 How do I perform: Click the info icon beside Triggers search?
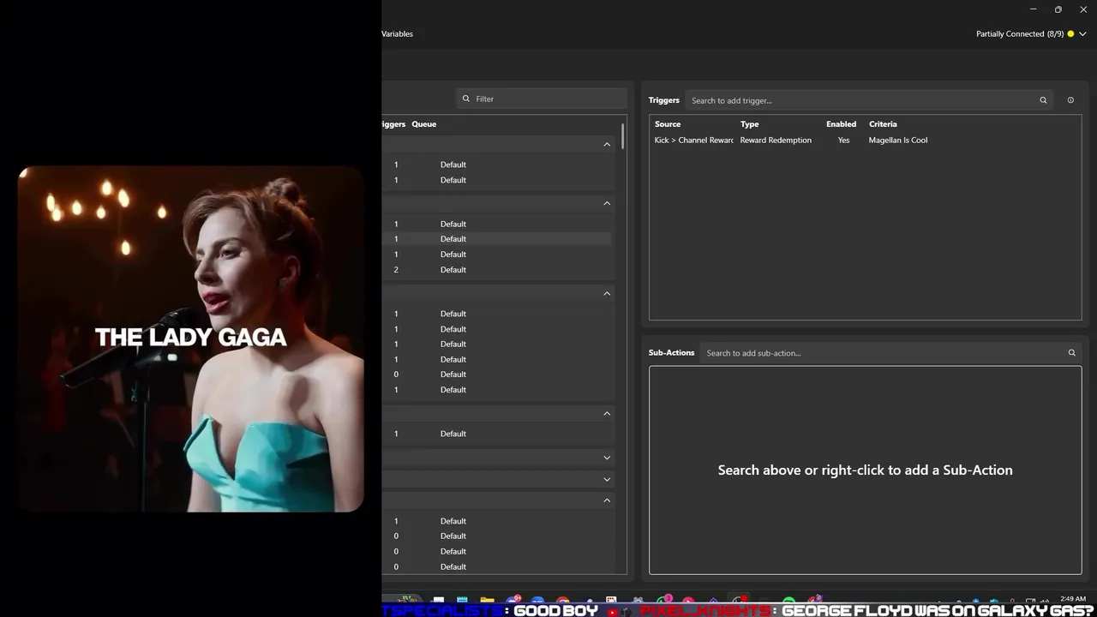point(1070,100)
